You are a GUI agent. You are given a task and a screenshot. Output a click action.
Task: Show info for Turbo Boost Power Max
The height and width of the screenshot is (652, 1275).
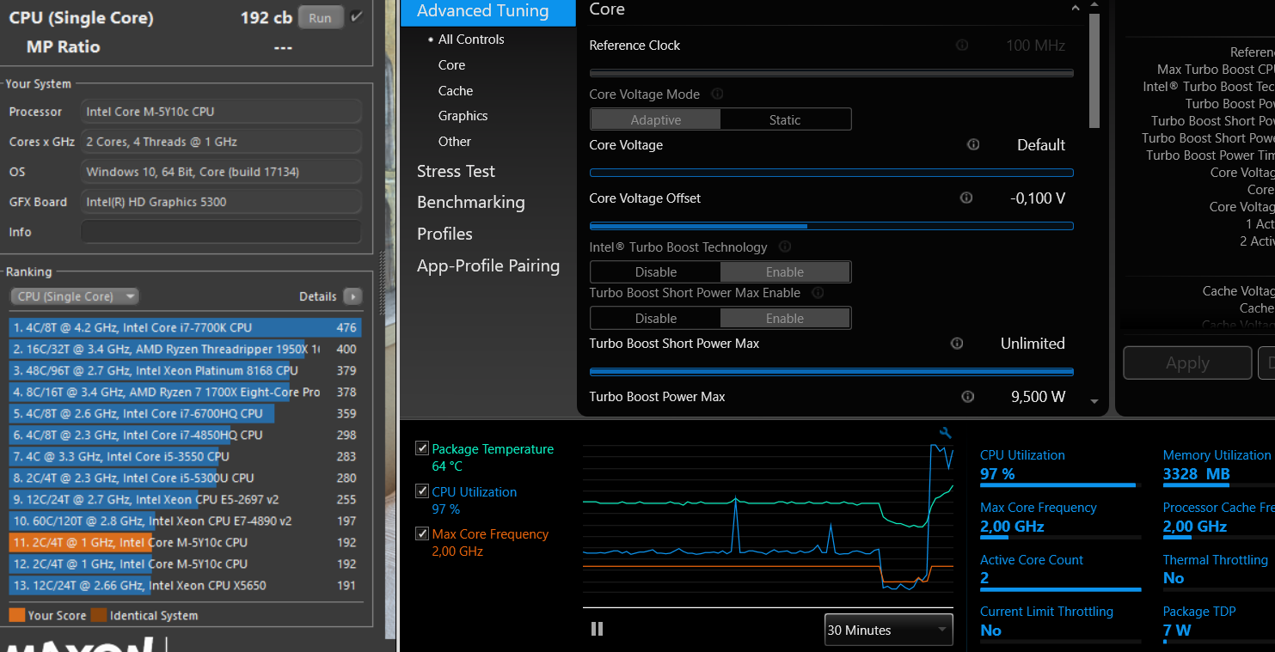pyautogui.click(x=968, y=397)
